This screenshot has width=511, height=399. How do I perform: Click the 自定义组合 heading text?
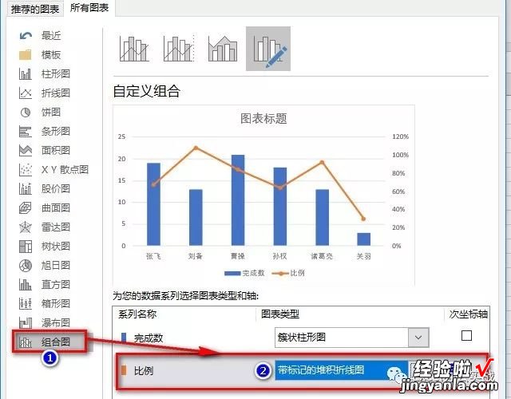coord(147,91)
